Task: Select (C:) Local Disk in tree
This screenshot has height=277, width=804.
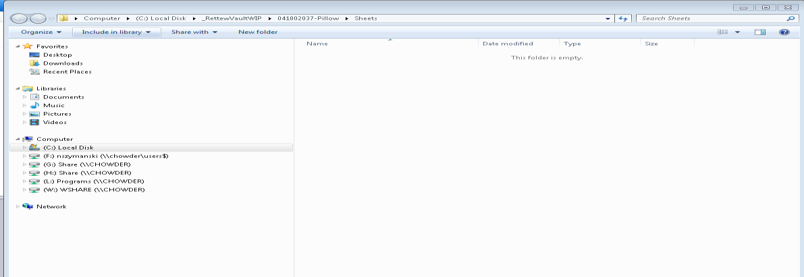Action: click(x=68, y=148)
